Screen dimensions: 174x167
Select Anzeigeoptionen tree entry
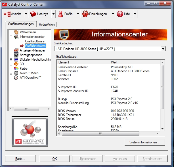coord(31,55)
